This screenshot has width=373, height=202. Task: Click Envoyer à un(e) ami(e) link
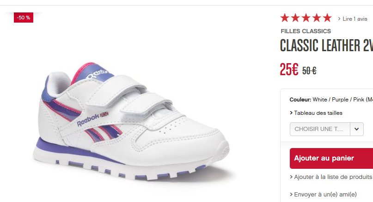pos(325,195)
